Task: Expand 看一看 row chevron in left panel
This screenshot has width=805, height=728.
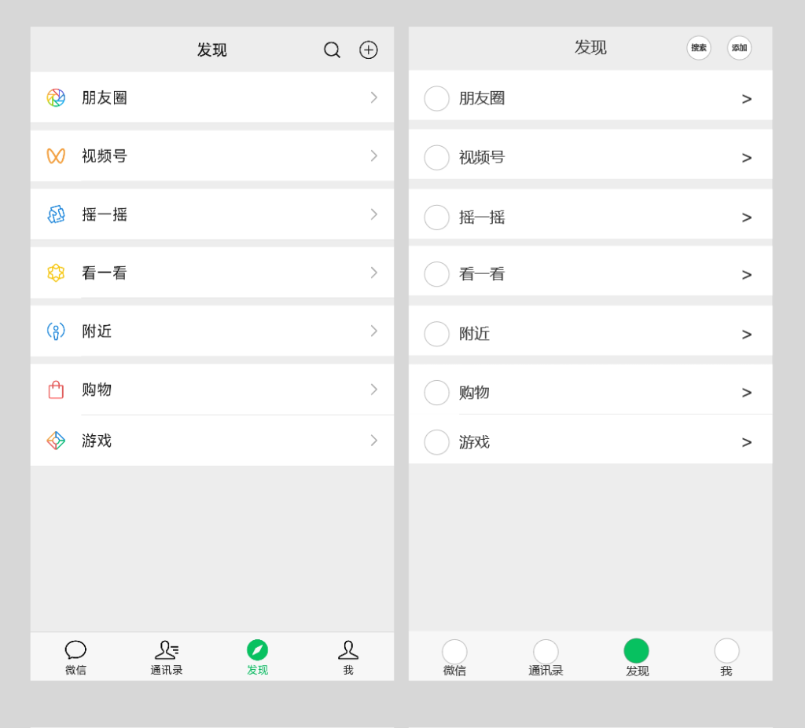Action: point(373,273)
